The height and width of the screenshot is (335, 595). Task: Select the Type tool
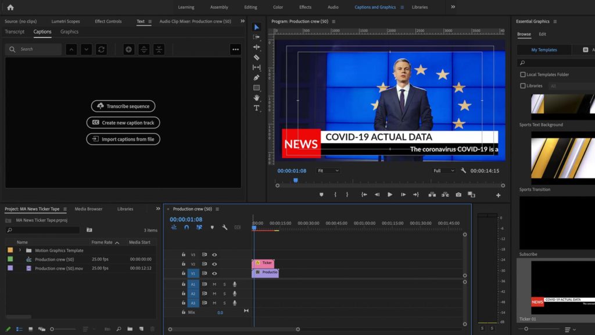(x=256, y=108)
